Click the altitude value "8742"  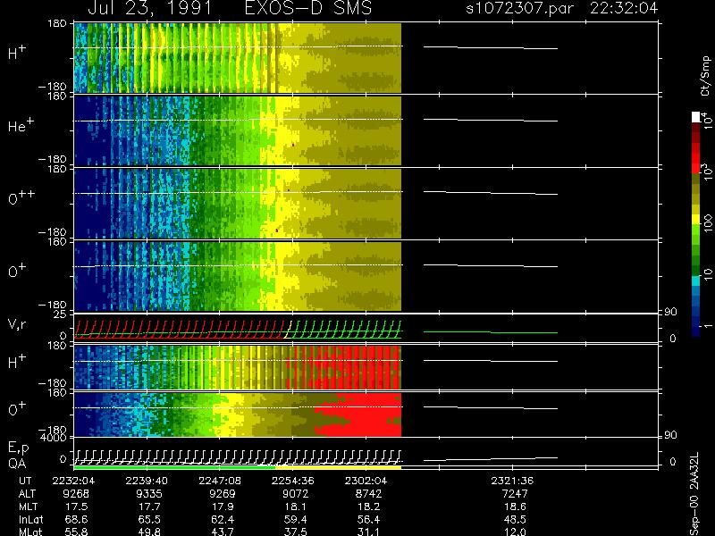pos(368,494)
